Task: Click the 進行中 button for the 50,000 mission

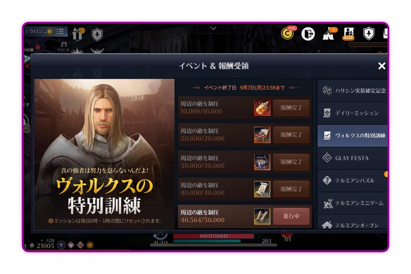Action: [291, 216]
